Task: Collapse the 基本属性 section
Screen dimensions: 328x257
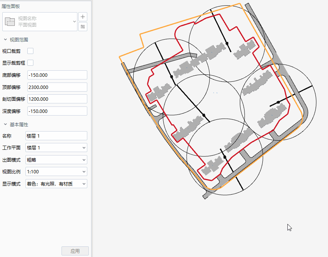Action: 5,124
